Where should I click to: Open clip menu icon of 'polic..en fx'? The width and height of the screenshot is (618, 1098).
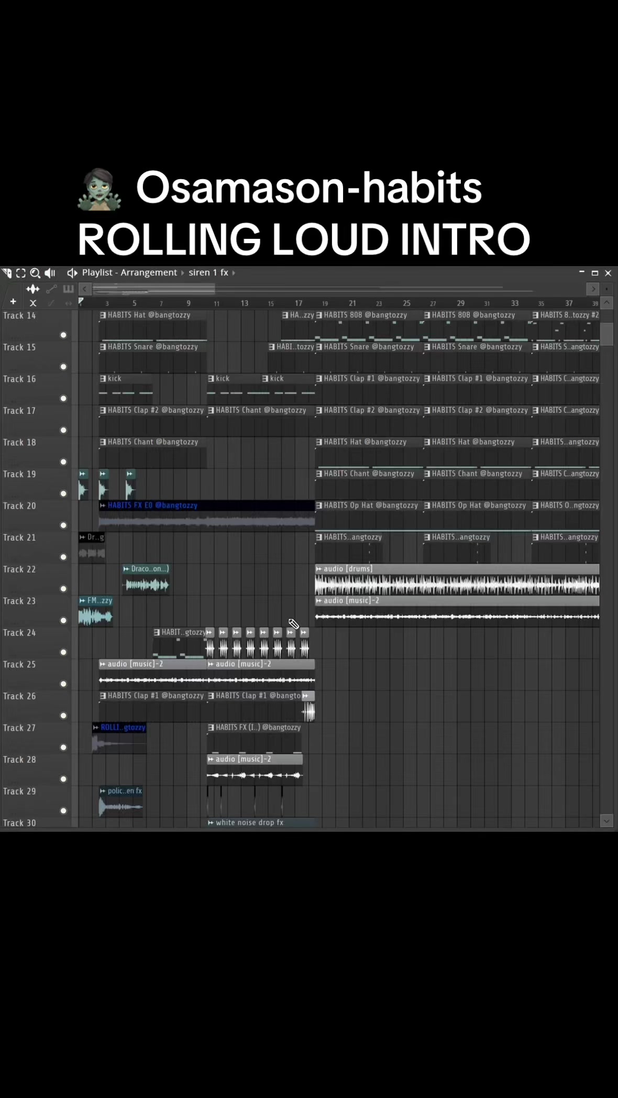(103, 791)
